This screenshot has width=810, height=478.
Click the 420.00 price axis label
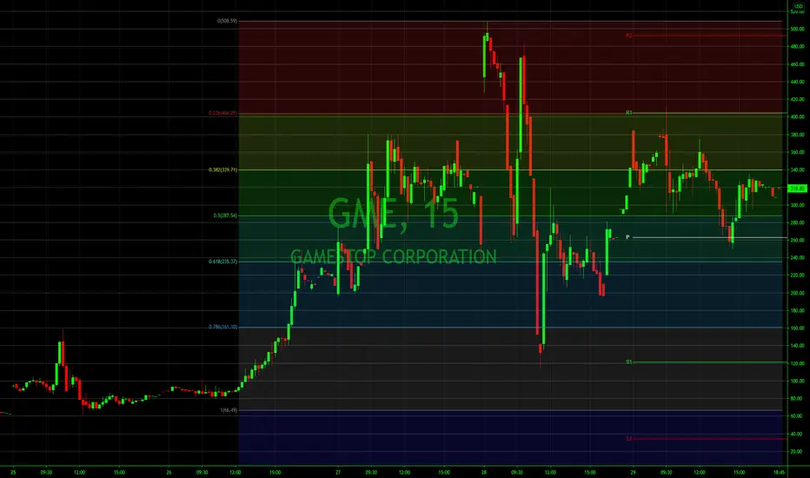tap(797, 100)
